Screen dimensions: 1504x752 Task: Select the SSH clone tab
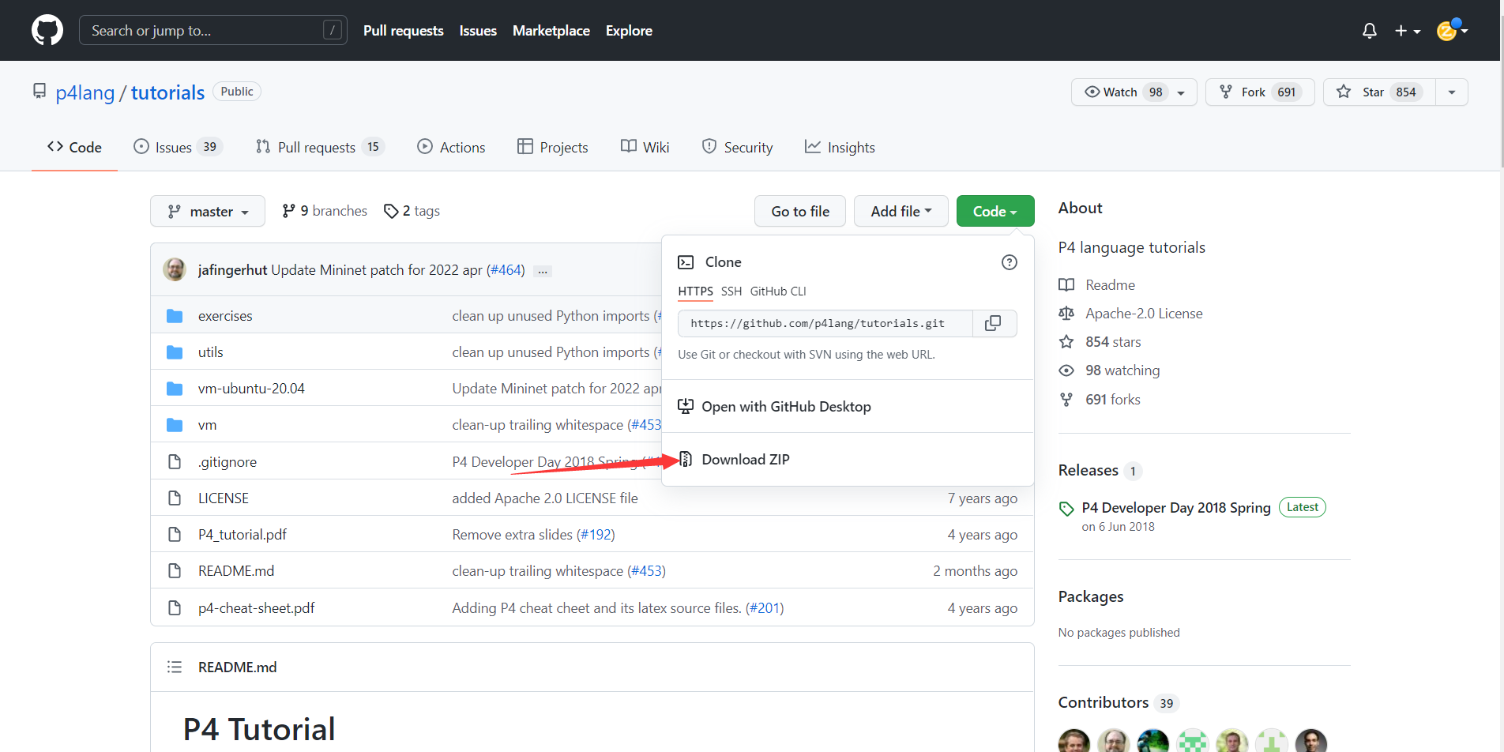tap(731, 291)
